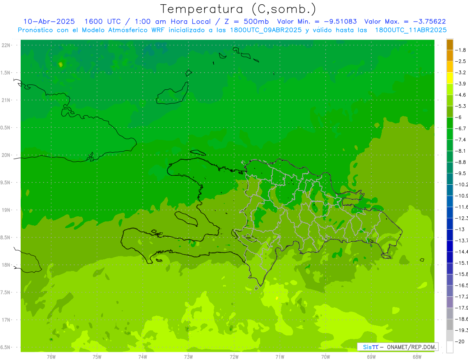Image resolution: width=468 pixels, height=362 pixels.
Task: Click the '17N' latitude label
Action: point(6,320)
